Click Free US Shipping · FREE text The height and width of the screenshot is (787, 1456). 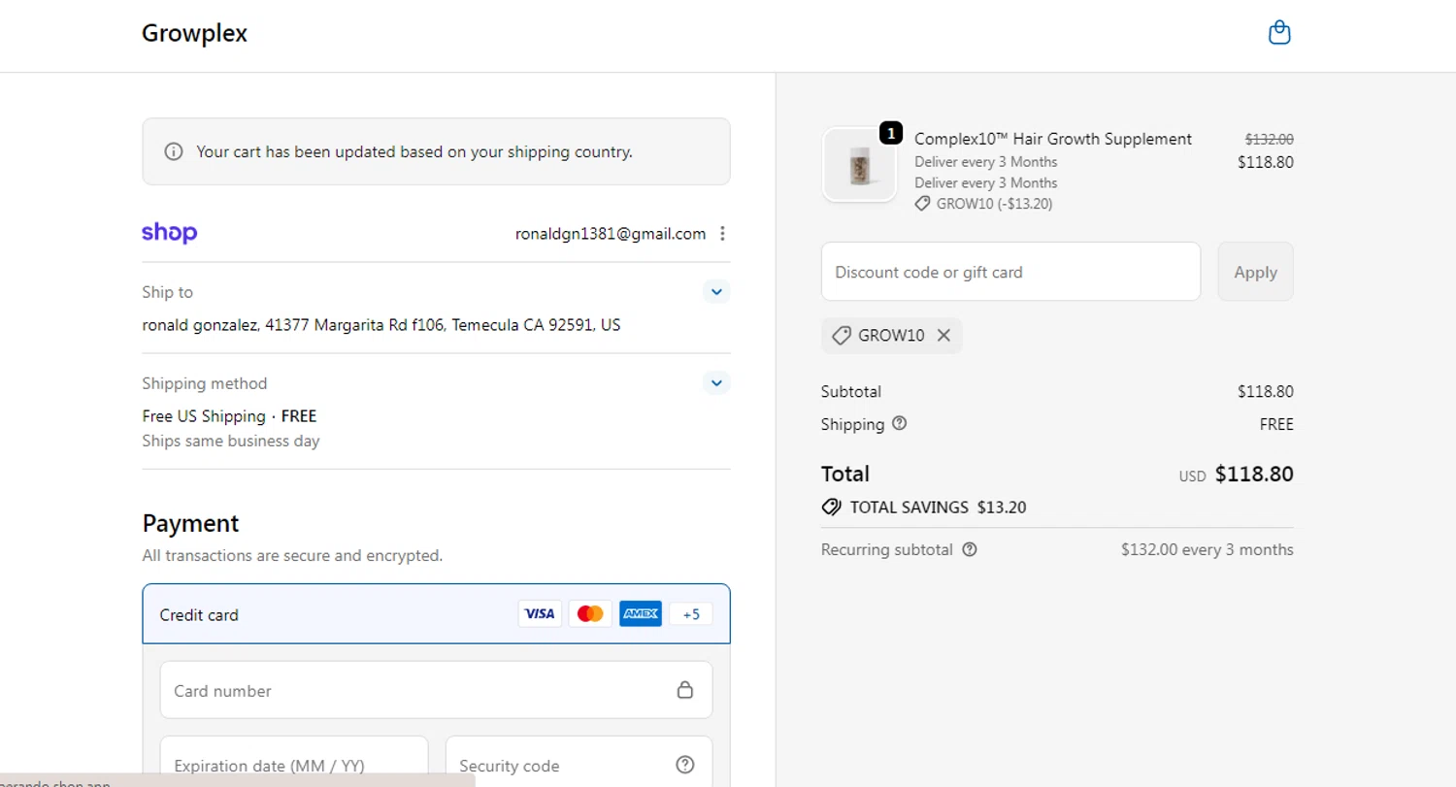[x=229, y=416]
